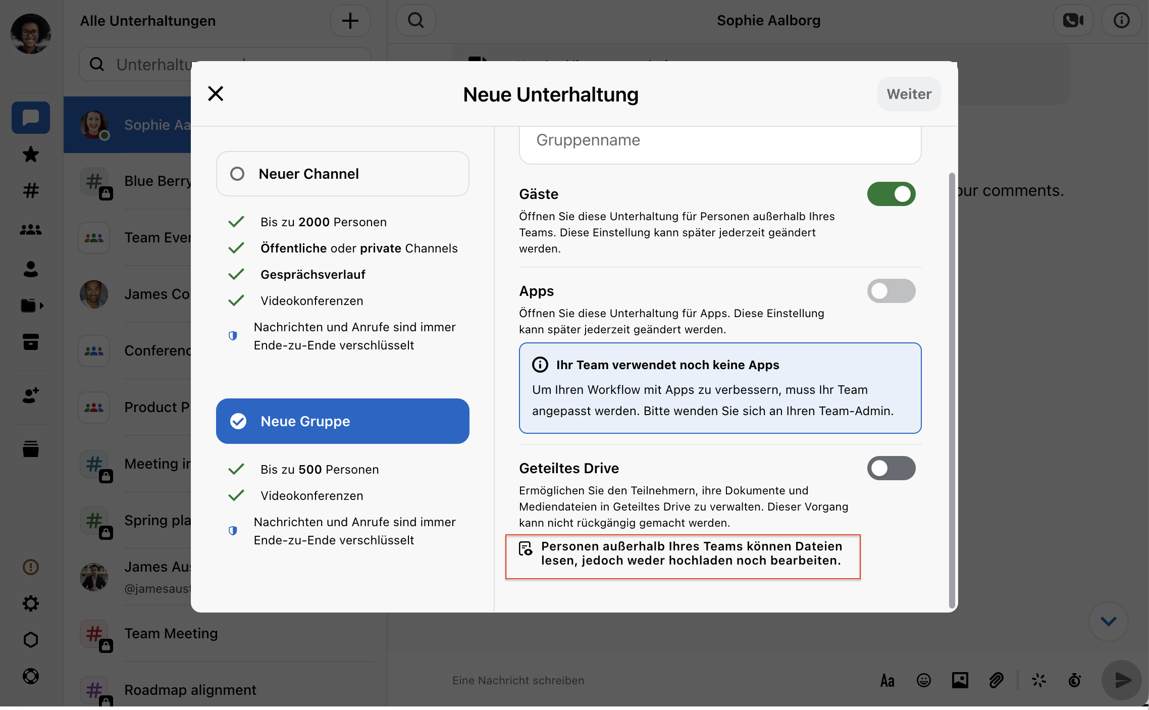Click the send message button
Screen dimensions: 1149x710
tap(1121, 681)
